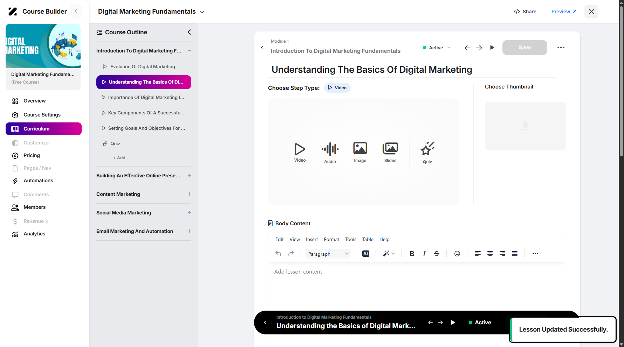Open the Paragraph style dropdown
The height and width of the screenshot is (347, 624).
[x=328, y=254]
